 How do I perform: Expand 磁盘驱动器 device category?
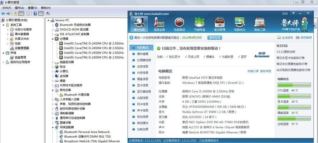(x=53, y=62)
